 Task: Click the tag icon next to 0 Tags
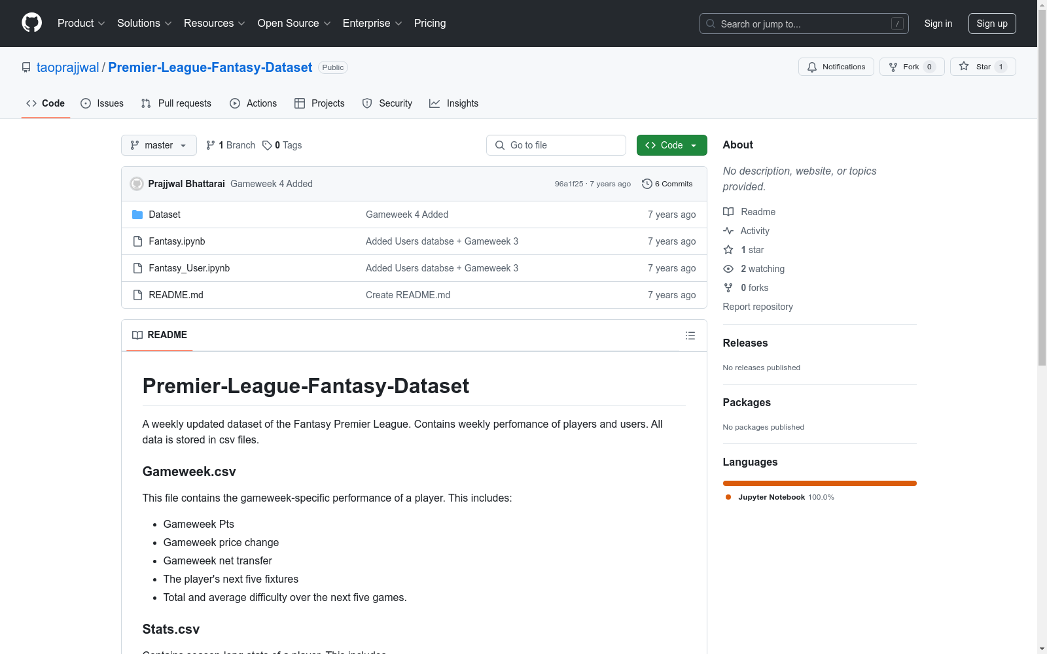coord(267,145)
